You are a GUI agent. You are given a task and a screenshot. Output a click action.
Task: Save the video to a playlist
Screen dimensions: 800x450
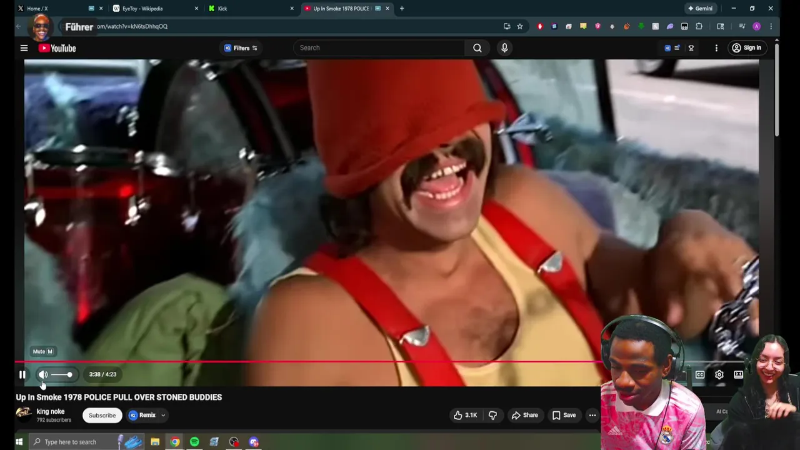[564, 415]
